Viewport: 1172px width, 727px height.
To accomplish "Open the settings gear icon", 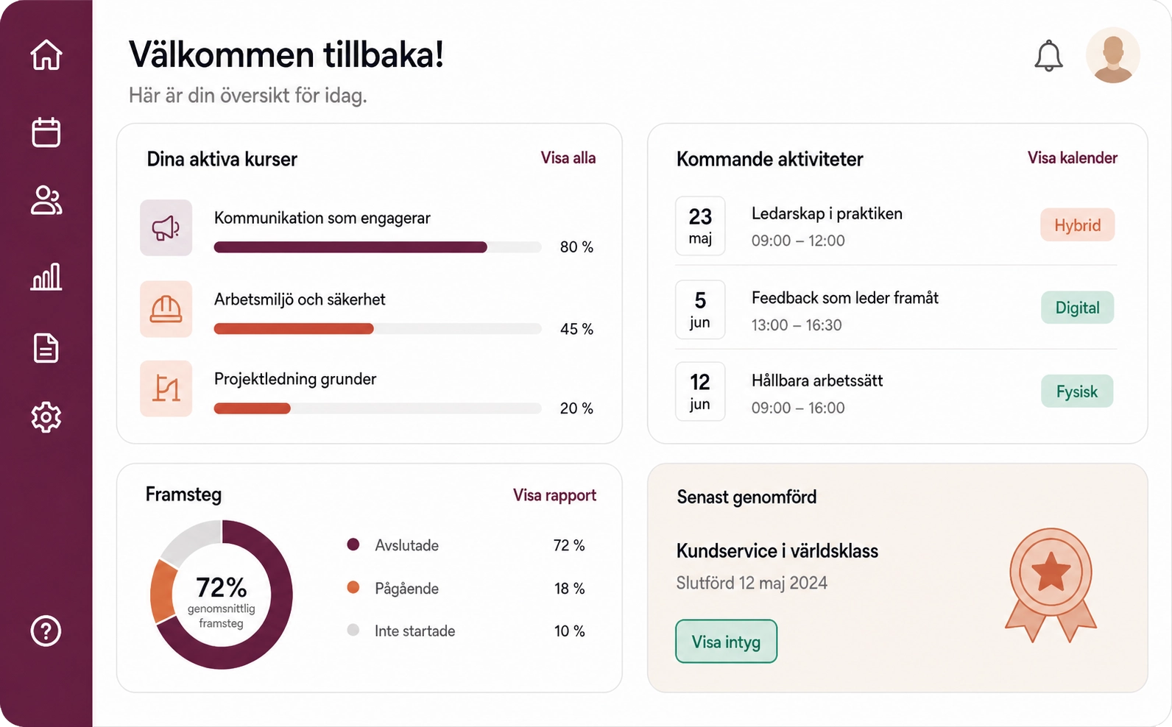I will 46,417.
